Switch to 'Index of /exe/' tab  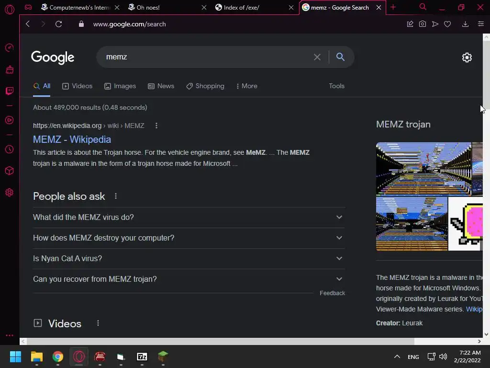click(250, 8)
